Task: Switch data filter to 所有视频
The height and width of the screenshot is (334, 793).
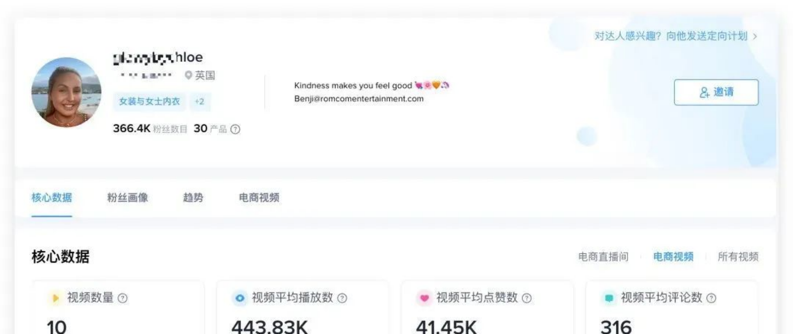Action: click(x=738, y=257)
